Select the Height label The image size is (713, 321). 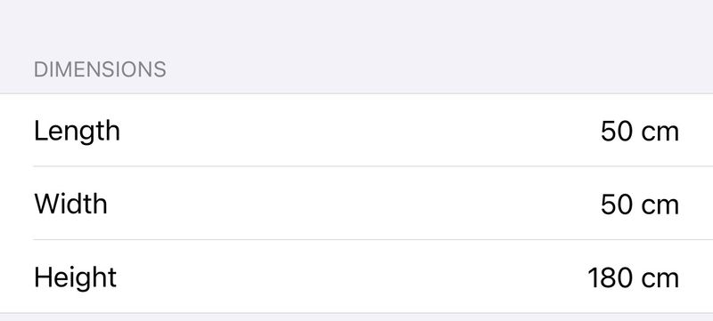(76, 277)
